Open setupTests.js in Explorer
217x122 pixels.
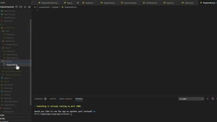(9, 105)
